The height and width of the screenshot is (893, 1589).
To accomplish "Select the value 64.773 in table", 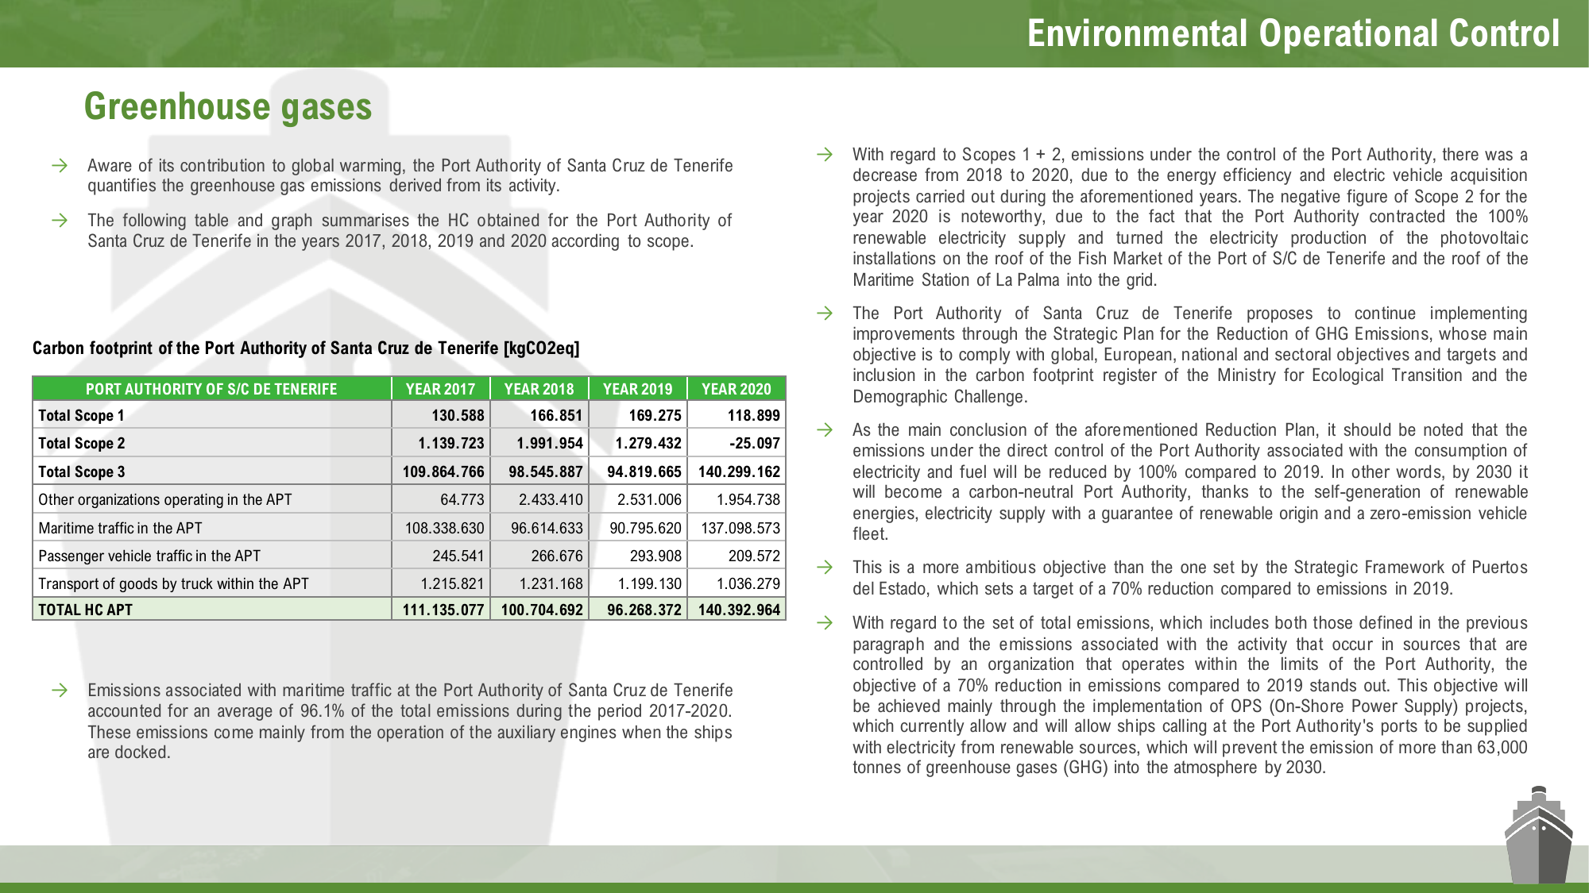I will click(x=462, y=499).
